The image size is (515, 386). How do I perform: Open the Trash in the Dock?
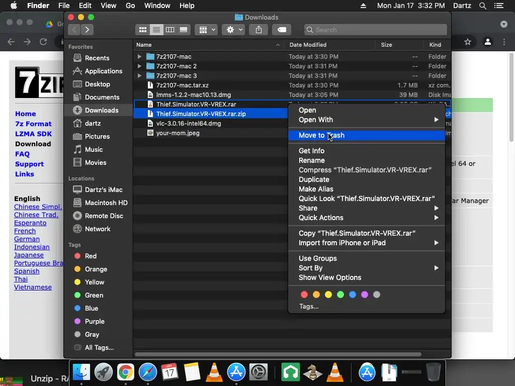coord(433,372)
